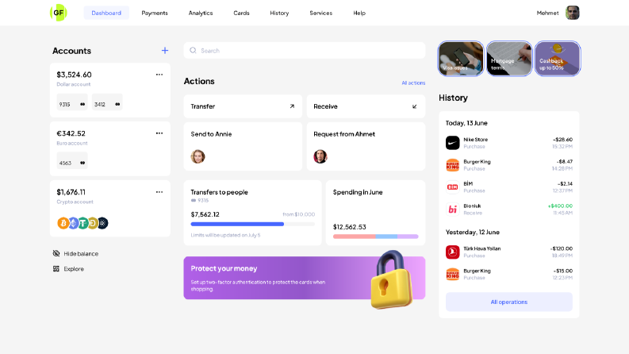This screenshot has height=354, width=629.
Task: Click €342.52 Euro account balance
Action: 71,133
